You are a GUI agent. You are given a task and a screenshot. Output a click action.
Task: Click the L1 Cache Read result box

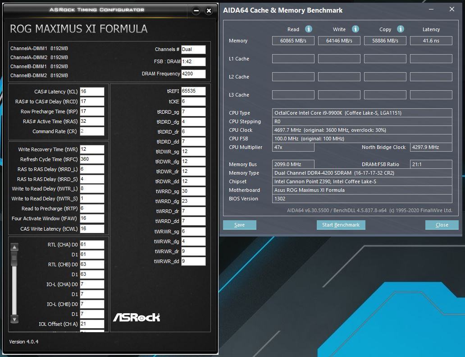coord(293,59)
